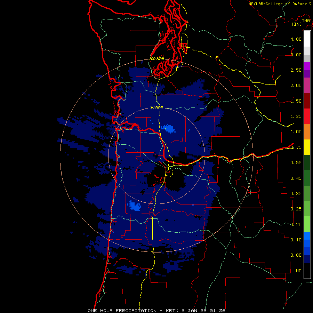313x313 pixels.
Task: Click the 50 NMI range ring label
Action: (157, 107)
